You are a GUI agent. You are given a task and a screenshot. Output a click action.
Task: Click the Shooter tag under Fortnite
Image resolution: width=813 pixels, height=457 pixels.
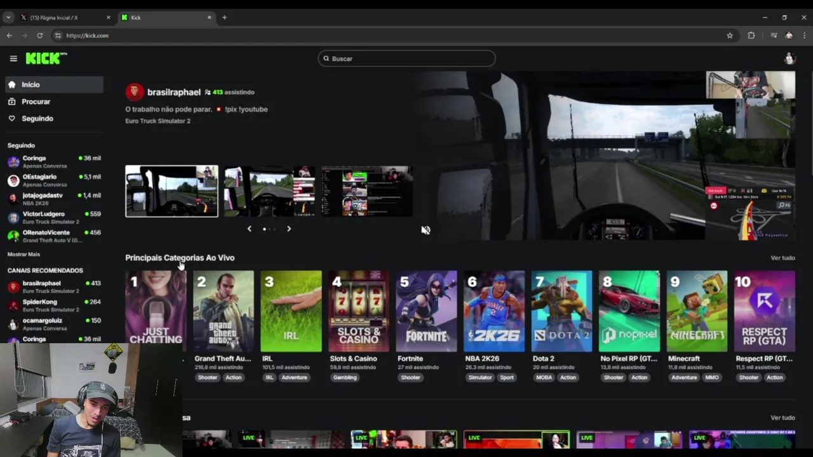pyautogui.click(x=410, y=378)
